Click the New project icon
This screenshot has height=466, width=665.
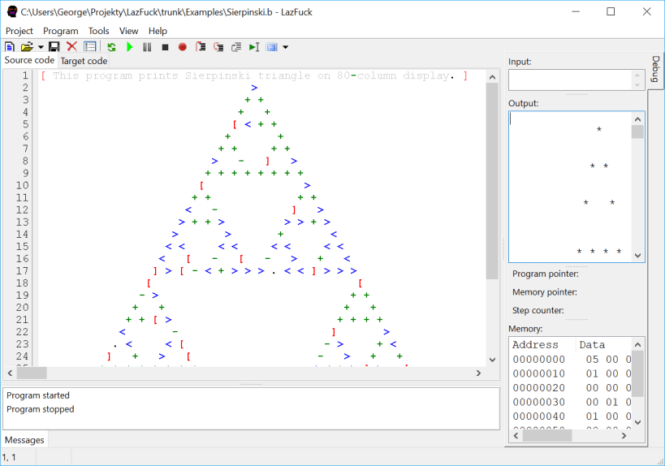tap(9, 47)
